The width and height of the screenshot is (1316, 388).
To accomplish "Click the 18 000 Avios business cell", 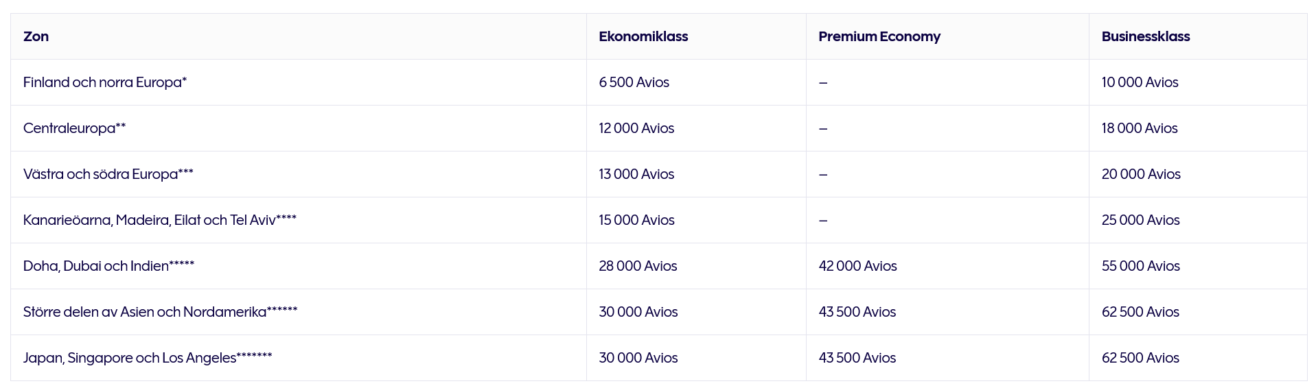I will 1140,128.
